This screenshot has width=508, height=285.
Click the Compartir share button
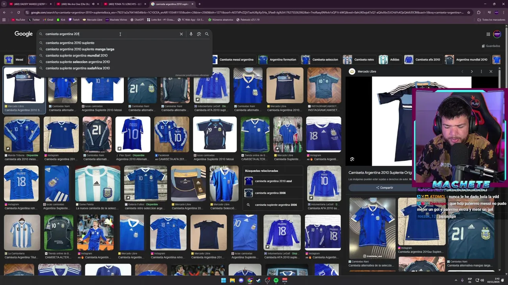coord(385,188)
